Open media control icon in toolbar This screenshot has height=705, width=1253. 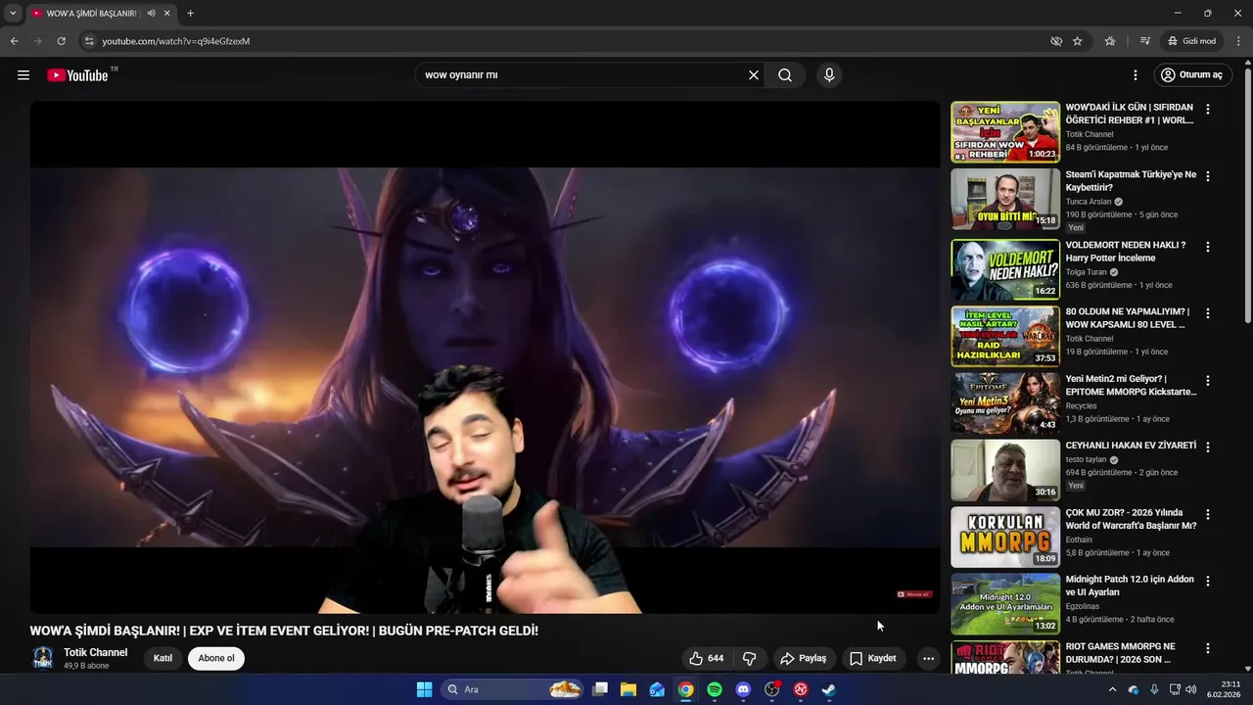pyautogui.click(x=1145, y=41)
